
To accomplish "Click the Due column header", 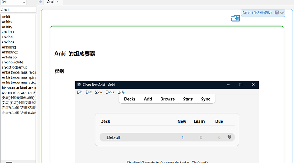I will pos(219,121).
